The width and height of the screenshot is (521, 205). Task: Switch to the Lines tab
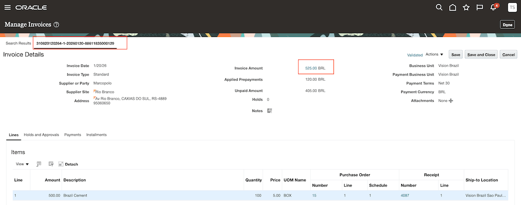[x=14, y=135]
